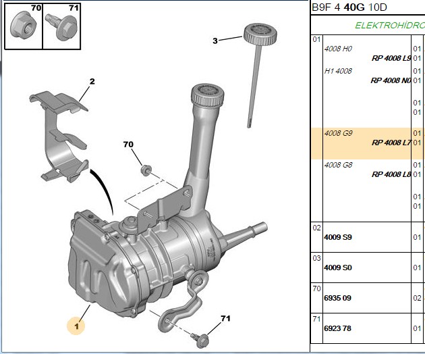Click quantity 01 for part 6923 78
Image resolution: width=425 pixels, height=354 pixels.
417,328
